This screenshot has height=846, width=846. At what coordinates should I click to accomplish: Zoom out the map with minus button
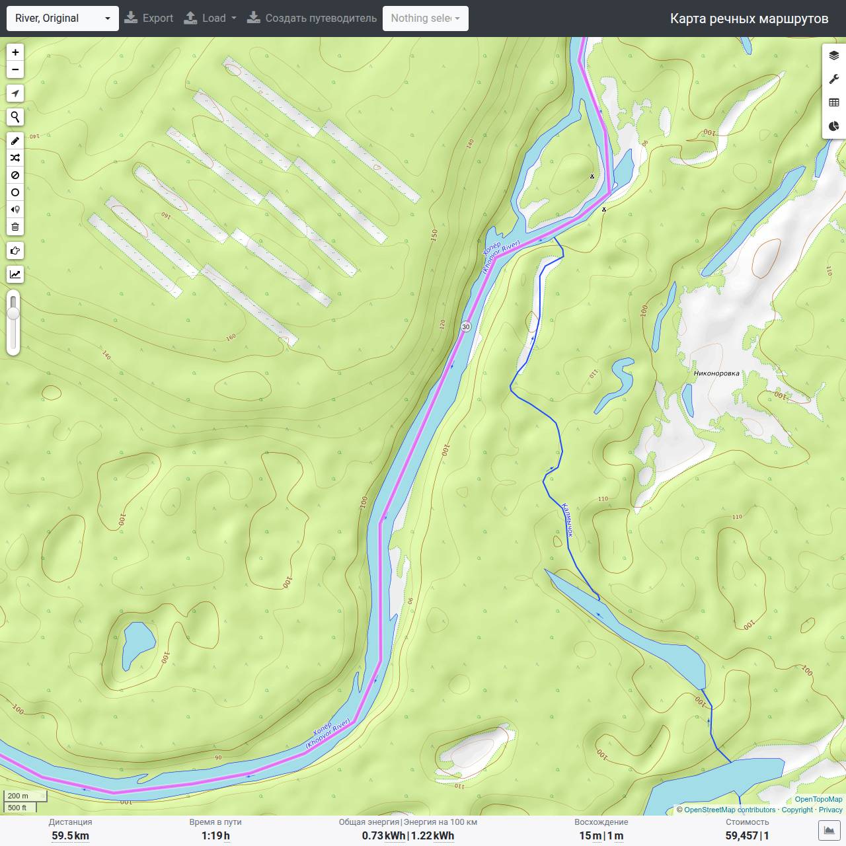(x=15, y=69)
